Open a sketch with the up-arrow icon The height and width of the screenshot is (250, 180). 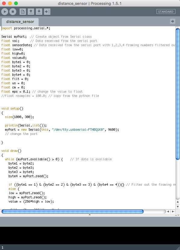(31, 12)
